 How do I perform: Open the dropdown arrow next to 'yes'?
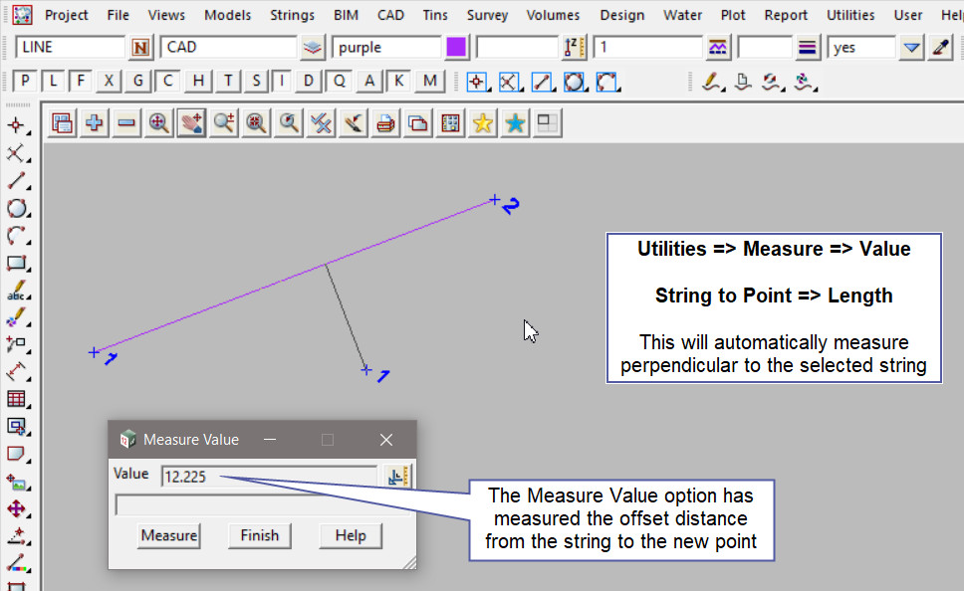[911, 48]
